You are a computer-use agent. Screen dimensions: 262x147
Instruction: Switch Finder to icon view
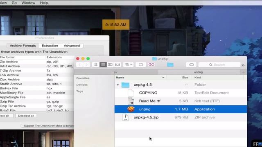point(96,65)
